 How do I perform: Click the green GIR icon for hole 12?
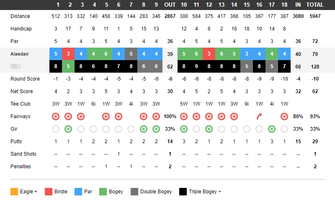click(209, 129)
